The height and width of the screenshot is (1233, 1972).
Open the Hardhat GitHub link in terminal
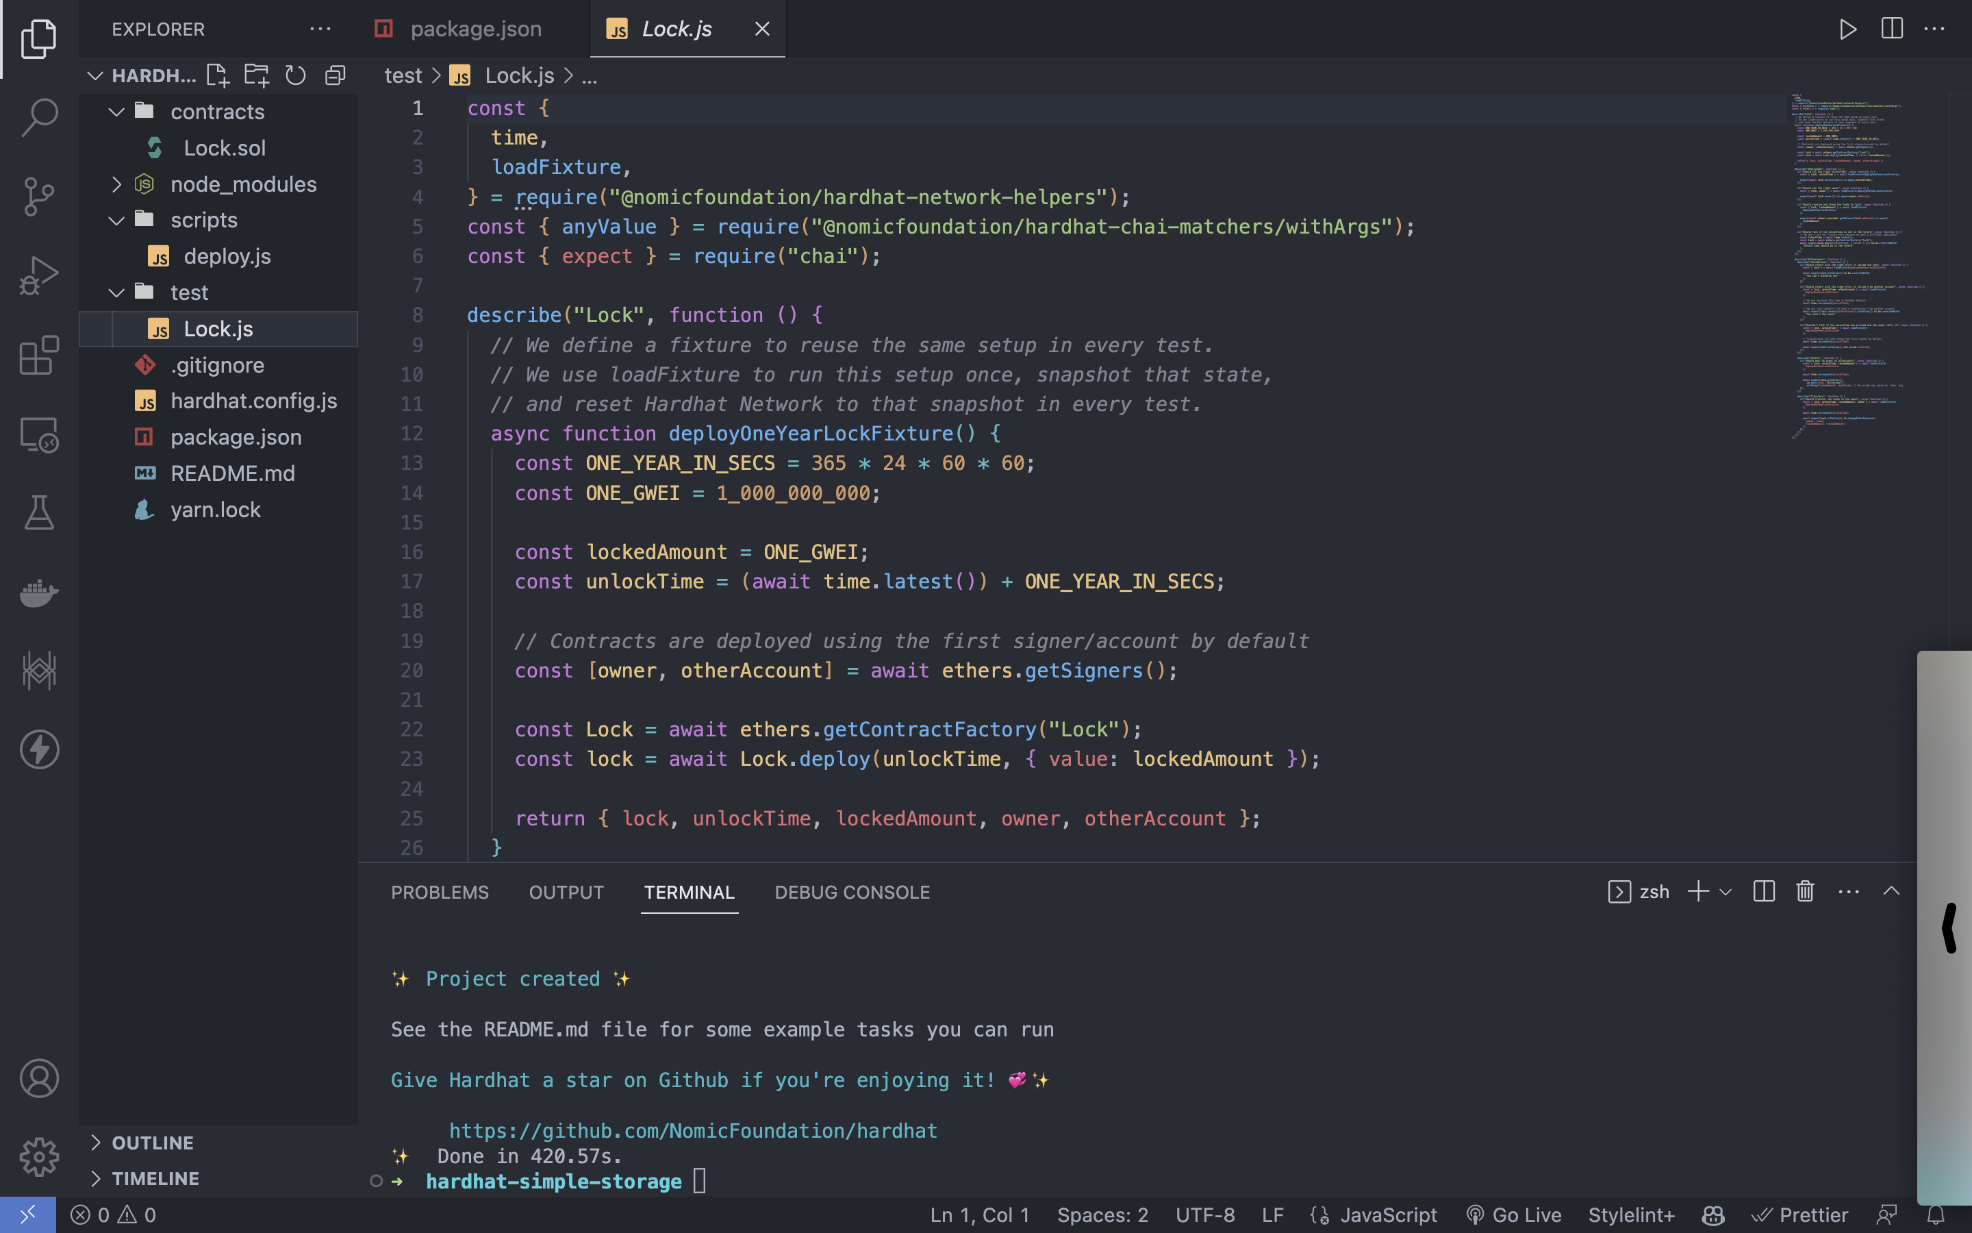tap(694, 1131)
